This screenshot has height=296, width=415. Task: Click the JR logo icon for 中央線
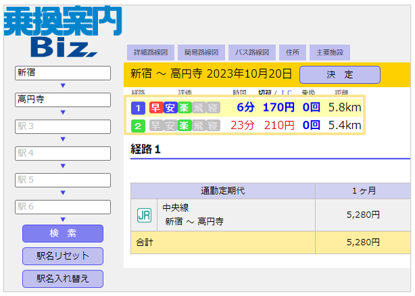point(144,215)
